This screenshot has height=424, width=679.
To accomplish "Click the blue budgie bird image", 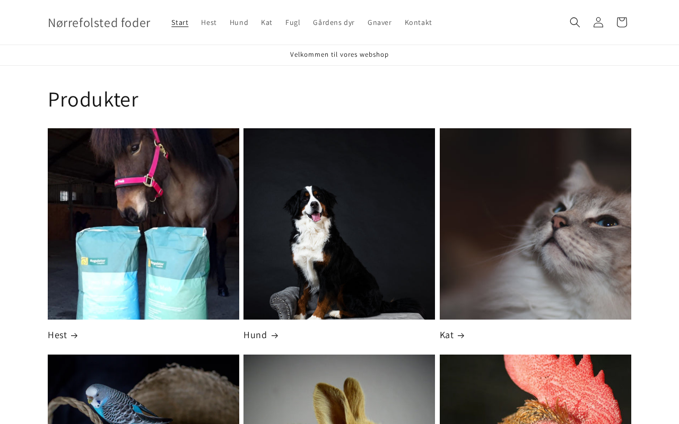I will point(143,390).
